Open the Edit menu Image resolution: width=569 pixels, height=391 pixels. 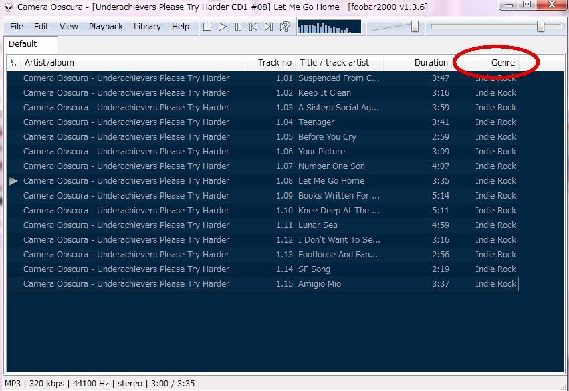click(41, 27)
